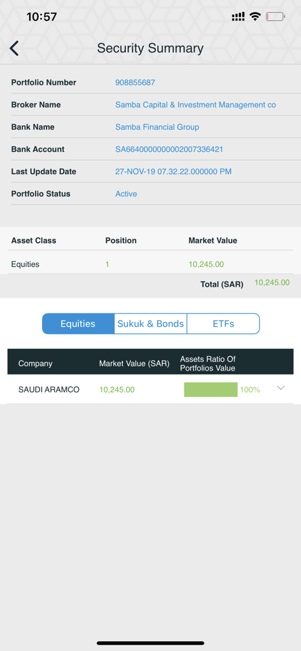Screen dimensions: 301x651
Task: Tap the Company column header
Action: point(36,364)
